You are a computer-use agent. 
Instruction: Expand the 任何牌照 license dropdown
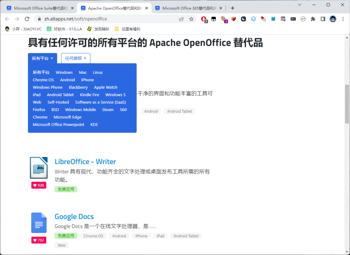click(x=76, y=58)
